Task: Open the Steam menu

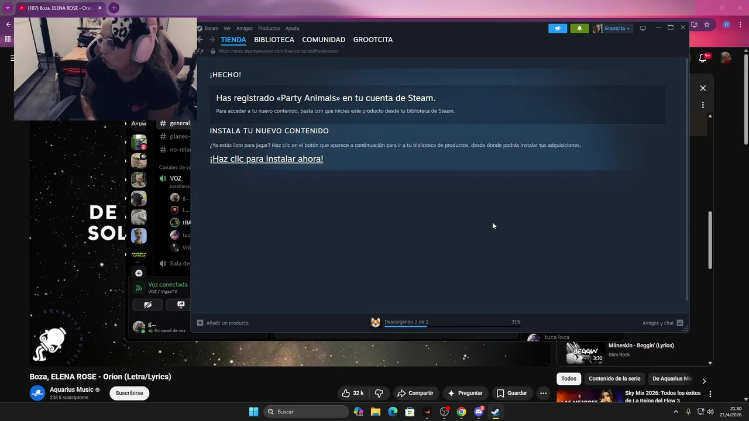Action: point(211,28)
